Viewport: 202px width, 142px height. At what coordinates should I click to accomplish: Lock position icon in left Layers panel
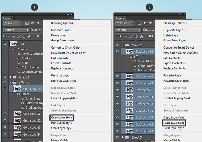click(x=24, y=37)
